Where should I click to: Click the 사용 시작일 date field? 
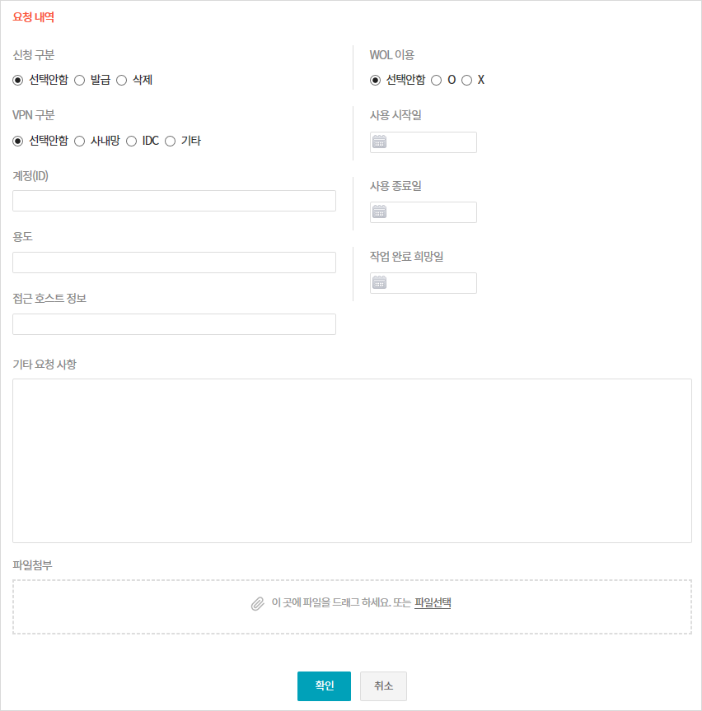point(432,142)
